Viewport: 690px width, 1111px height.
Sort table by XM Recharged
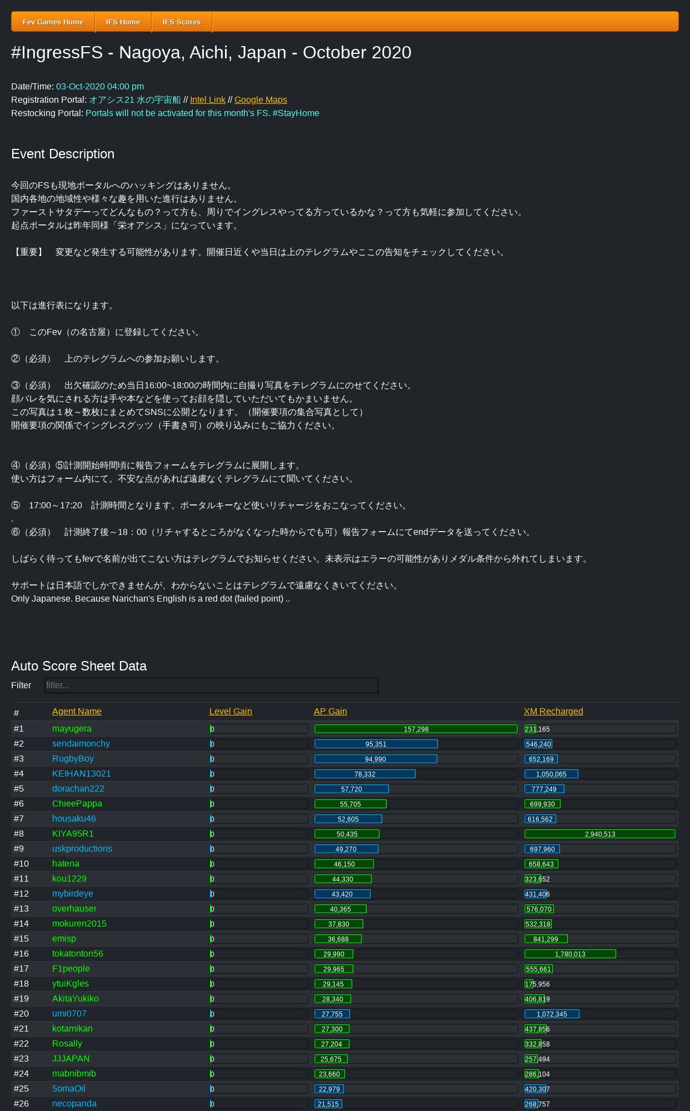[x=553, y=712]
